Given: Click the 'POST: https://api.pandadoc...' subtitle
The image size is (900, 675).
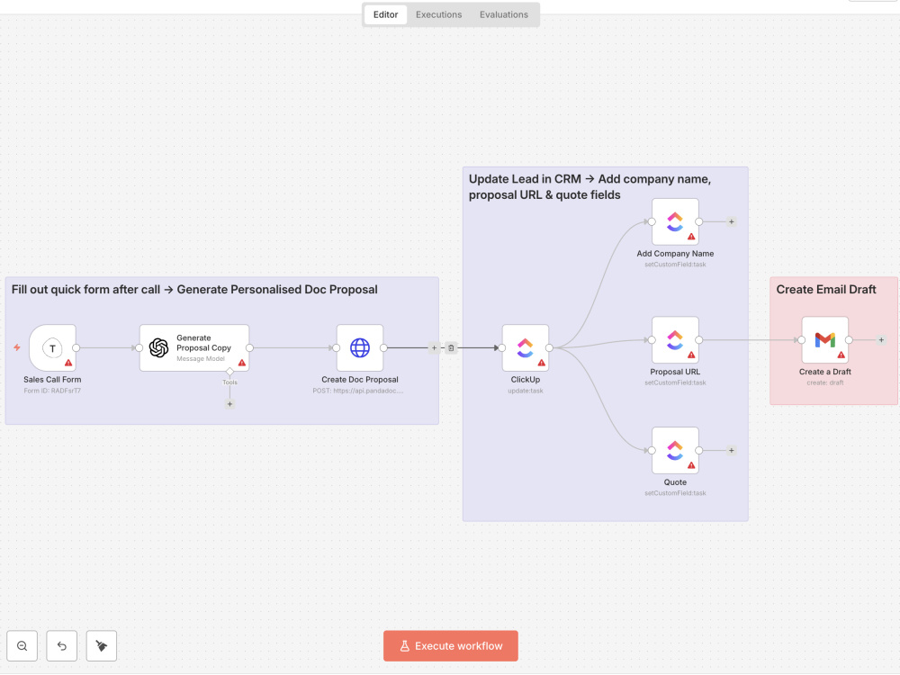Looking at the screenshot, I should [358, 391].
